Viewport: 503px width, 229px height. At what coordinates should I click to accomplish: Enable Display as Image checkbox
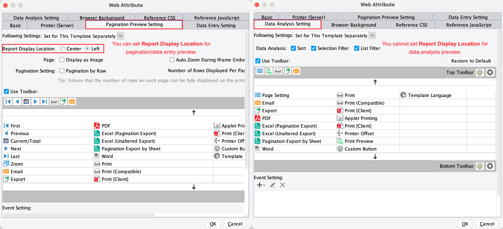62,60
